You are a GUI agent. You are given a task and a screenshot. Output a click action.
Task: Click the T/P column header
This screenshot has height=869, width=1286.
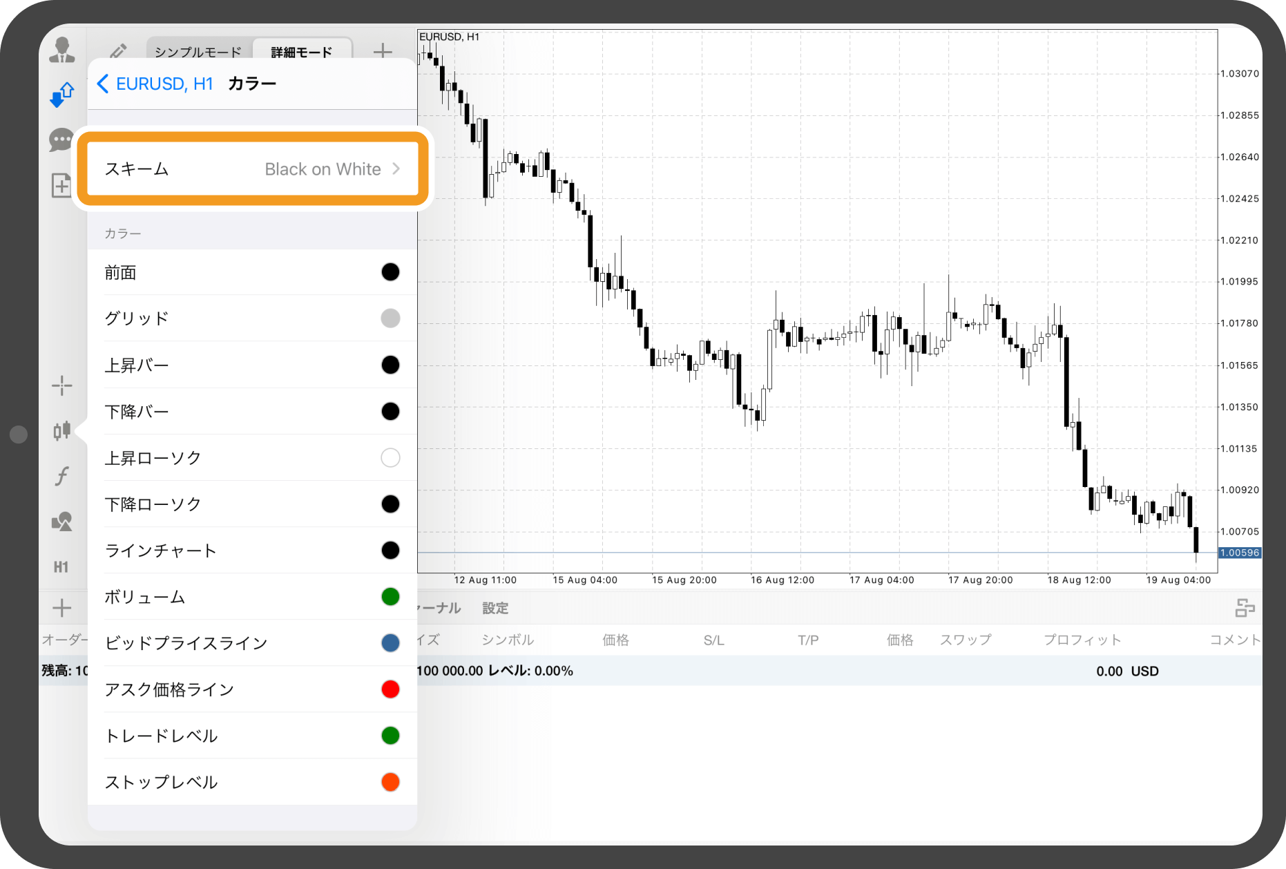(808, 640)
